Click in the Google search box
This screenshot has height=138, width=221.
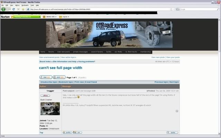pyautogui.click(x=198, y=9)
